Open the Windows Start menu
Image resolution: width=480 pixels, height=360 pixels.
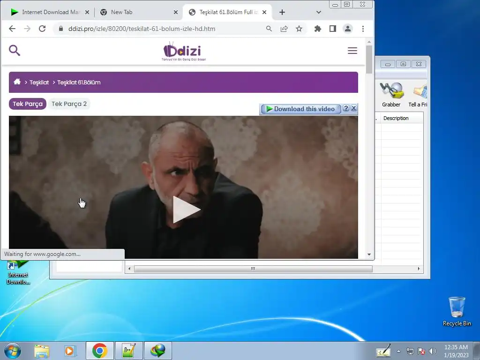pyautogui.click(x=13, y=351)
